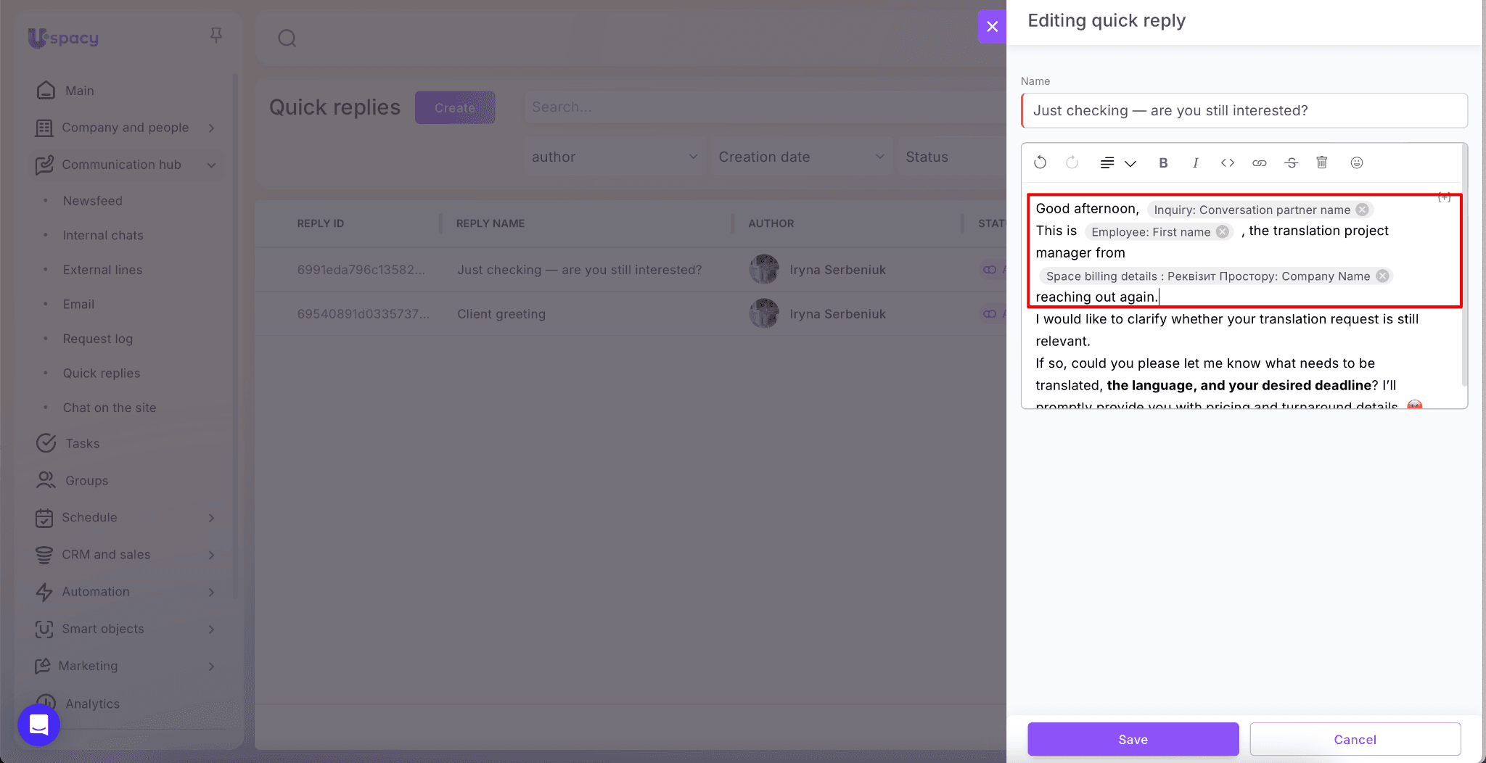Open Internal chats
This screenshot has height=763, width=1486.
[103, 235]
